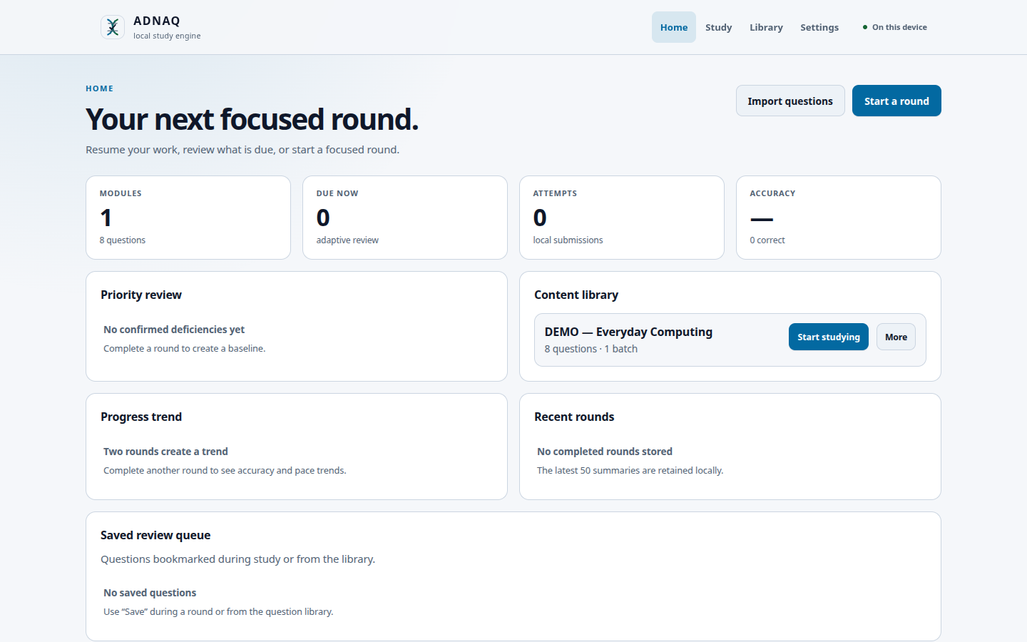Click the Priority review heading
Image resolution: width=1027 pixels, height=642 pixels.
[141, 295]
